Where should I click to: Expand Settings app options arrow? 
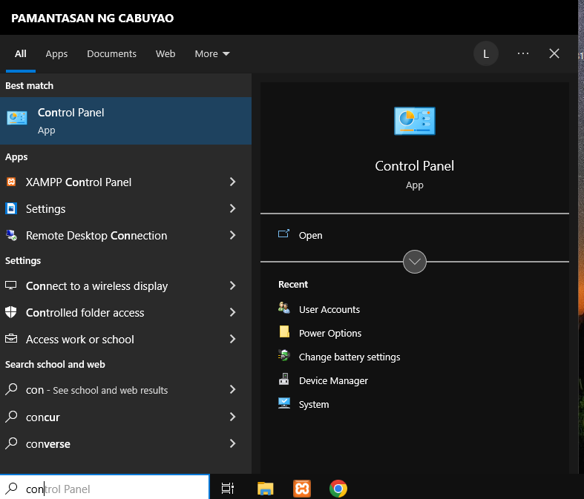coord(233,208)
